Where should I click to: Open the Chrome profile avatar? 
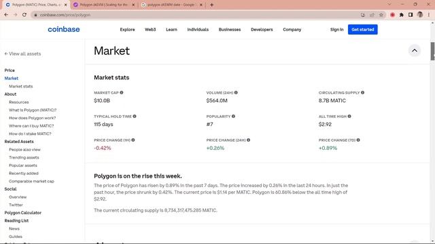point(420,15)
